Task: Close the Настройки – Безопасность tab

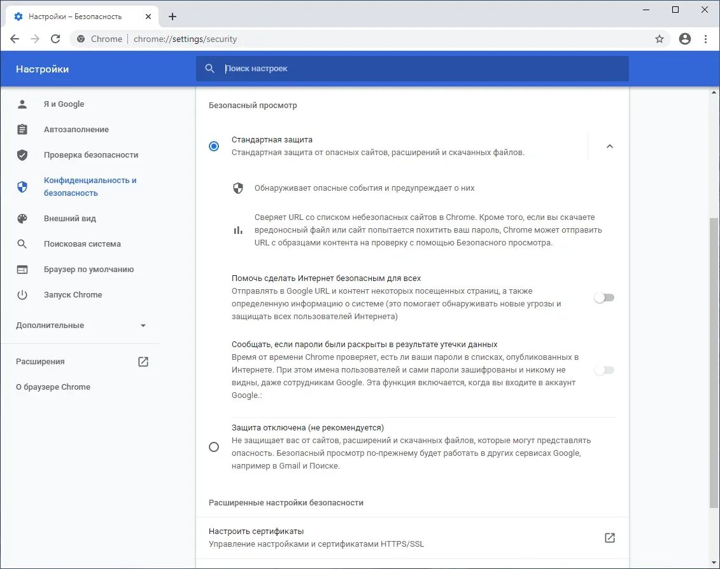Action: coord(148,17)
